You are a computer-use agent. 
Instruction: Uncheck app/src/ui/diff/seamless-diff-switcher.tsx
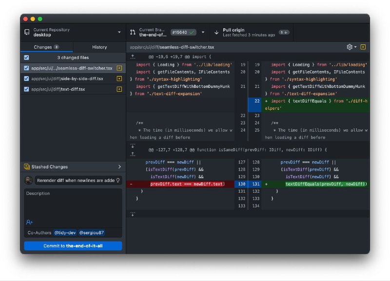[26, 67]
